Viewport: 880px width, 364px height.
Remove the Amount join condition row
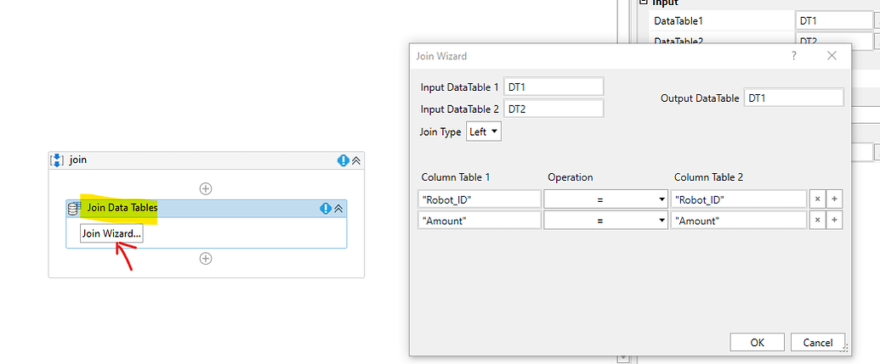817,220
